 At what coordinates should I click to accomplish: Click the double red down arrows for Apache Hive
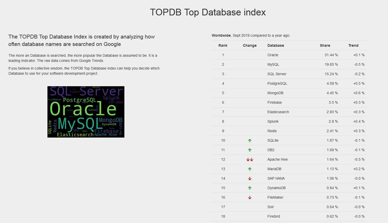(x=250, y=160)
